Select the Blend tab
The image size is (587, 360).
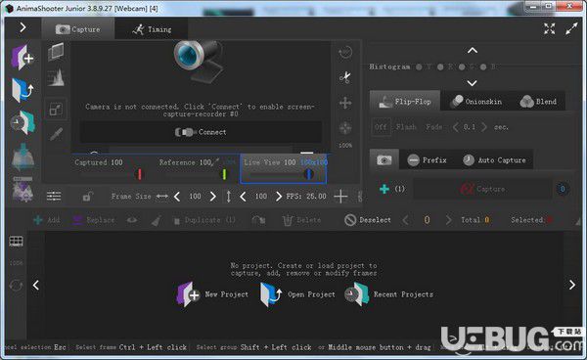538,101
